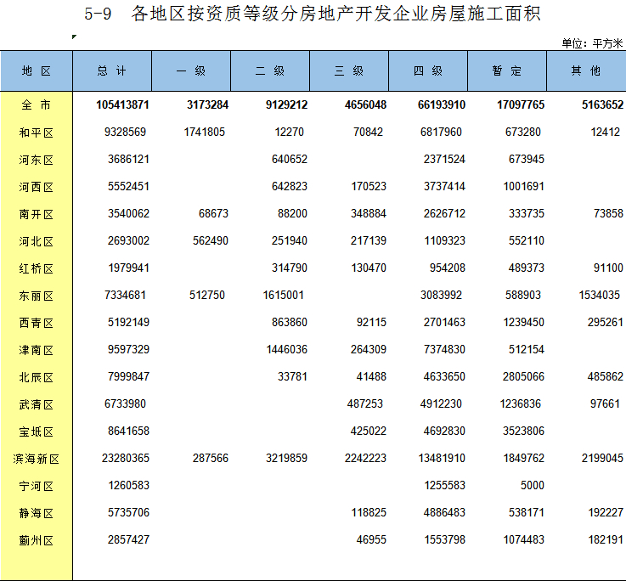The width and height of the screenshot is (626, 581).
Task: Click cell value 73858
Action: [x=608, y=213]
